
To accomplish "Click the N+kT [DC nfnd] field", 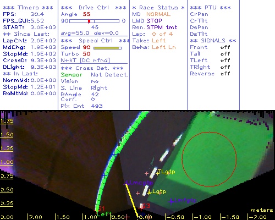I will [x=85, y=61].
